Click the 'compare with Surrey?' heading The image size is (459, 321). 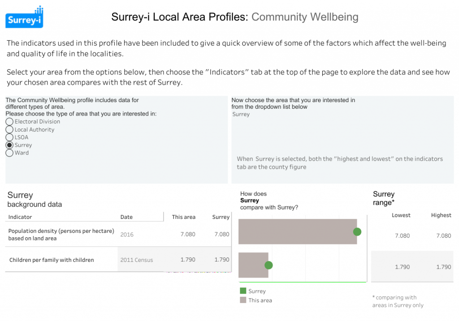(x=269, y=207)
